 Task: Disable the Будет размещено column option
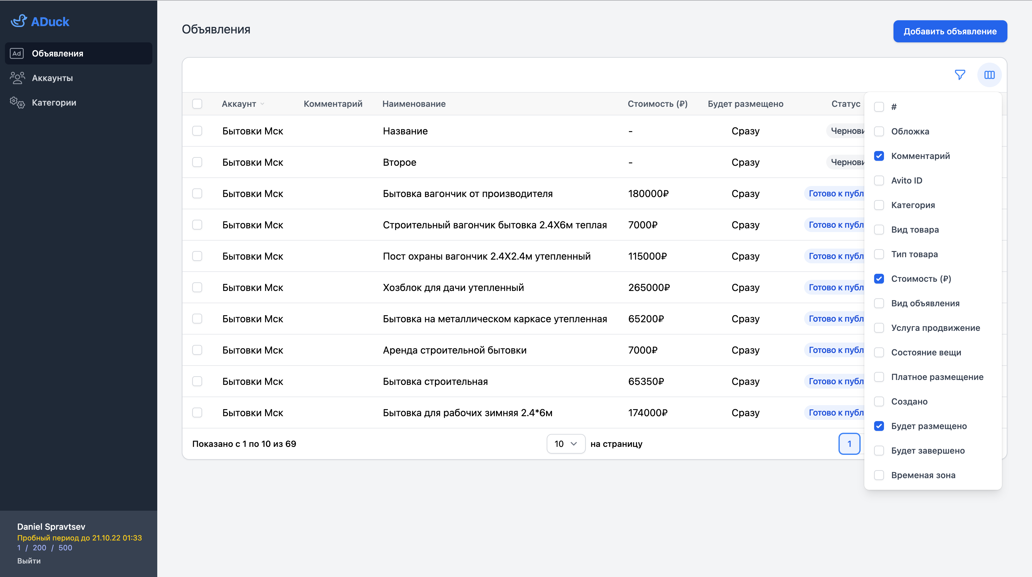tap(879, 426)
